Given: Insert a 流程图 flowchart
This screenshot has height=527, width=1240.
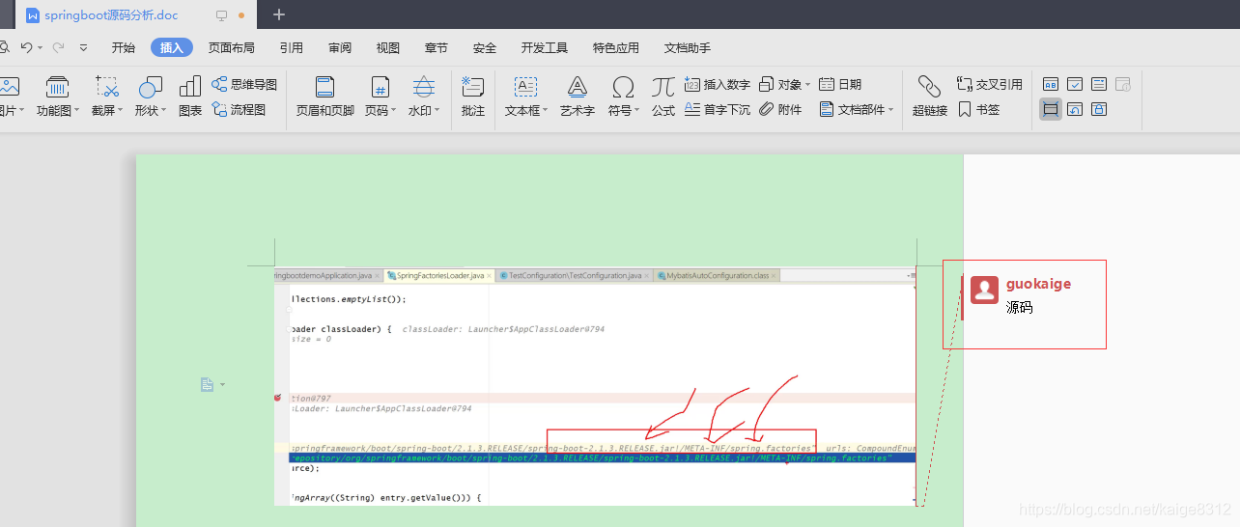Looking at the screenshot, I should (x=239, y=109).
